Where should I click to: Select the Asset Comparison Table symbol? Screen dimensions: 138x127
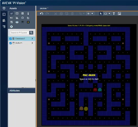click(11, 22)
